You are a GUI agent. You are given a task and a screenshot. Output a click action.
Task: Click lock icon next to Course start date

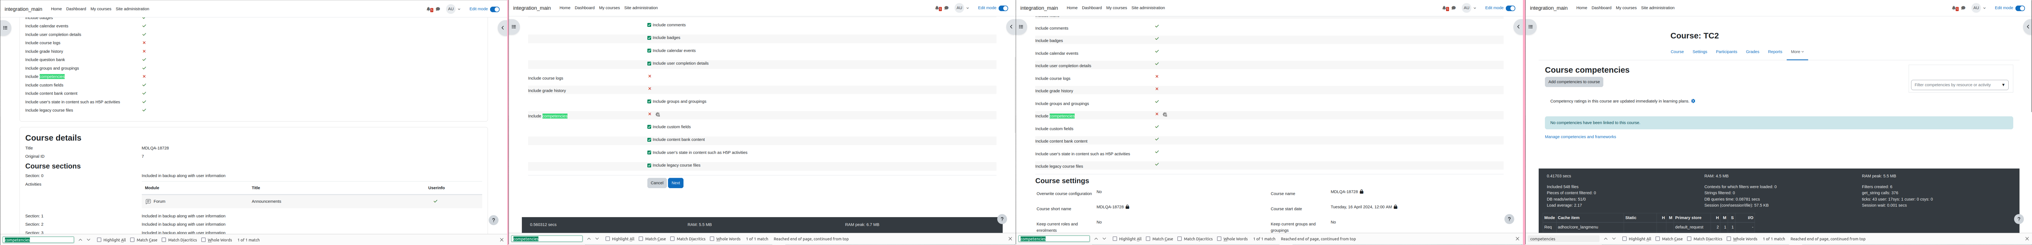[x=1396, y=207]
